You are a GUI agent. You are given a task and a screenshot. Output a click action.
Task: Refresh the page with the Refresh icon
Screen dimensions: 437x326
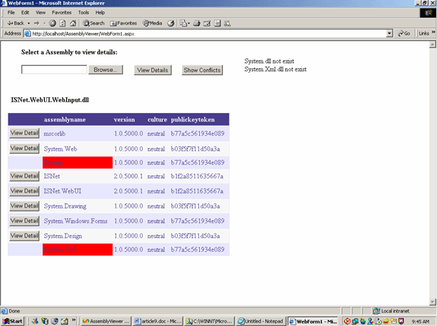pyautogui.click(x=63, y=24)
